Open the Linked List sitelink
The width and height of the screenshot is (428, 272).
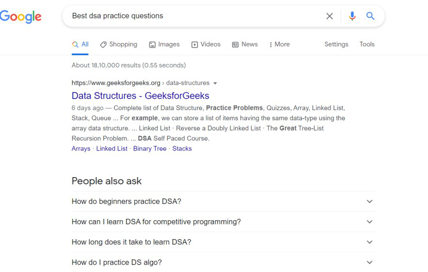tap(112, 149)
